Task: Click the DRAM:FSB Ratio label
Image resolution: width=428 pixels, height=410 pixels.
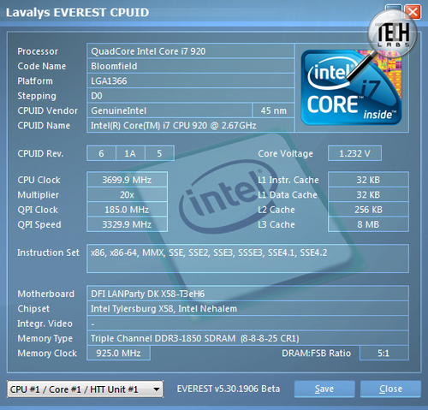Action: click(x=316, y=354)
